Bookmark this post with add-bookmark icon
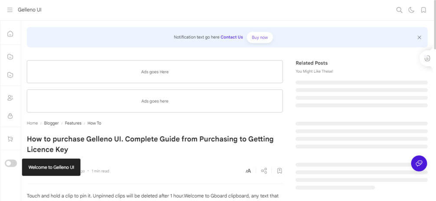This screenshot has width=436, height=201. coord(279,171)
